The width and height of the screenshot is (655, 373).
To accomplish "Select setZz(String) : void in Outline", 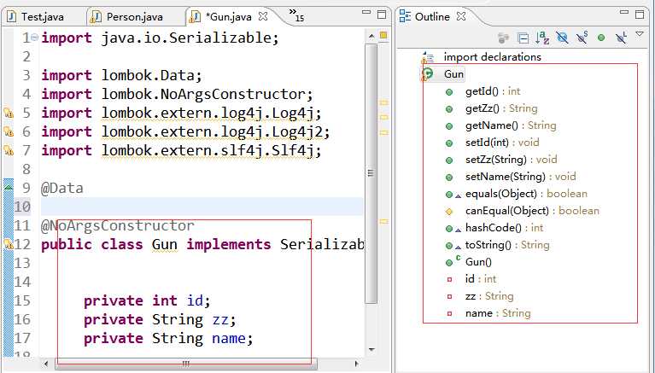I will click(511, 160).
